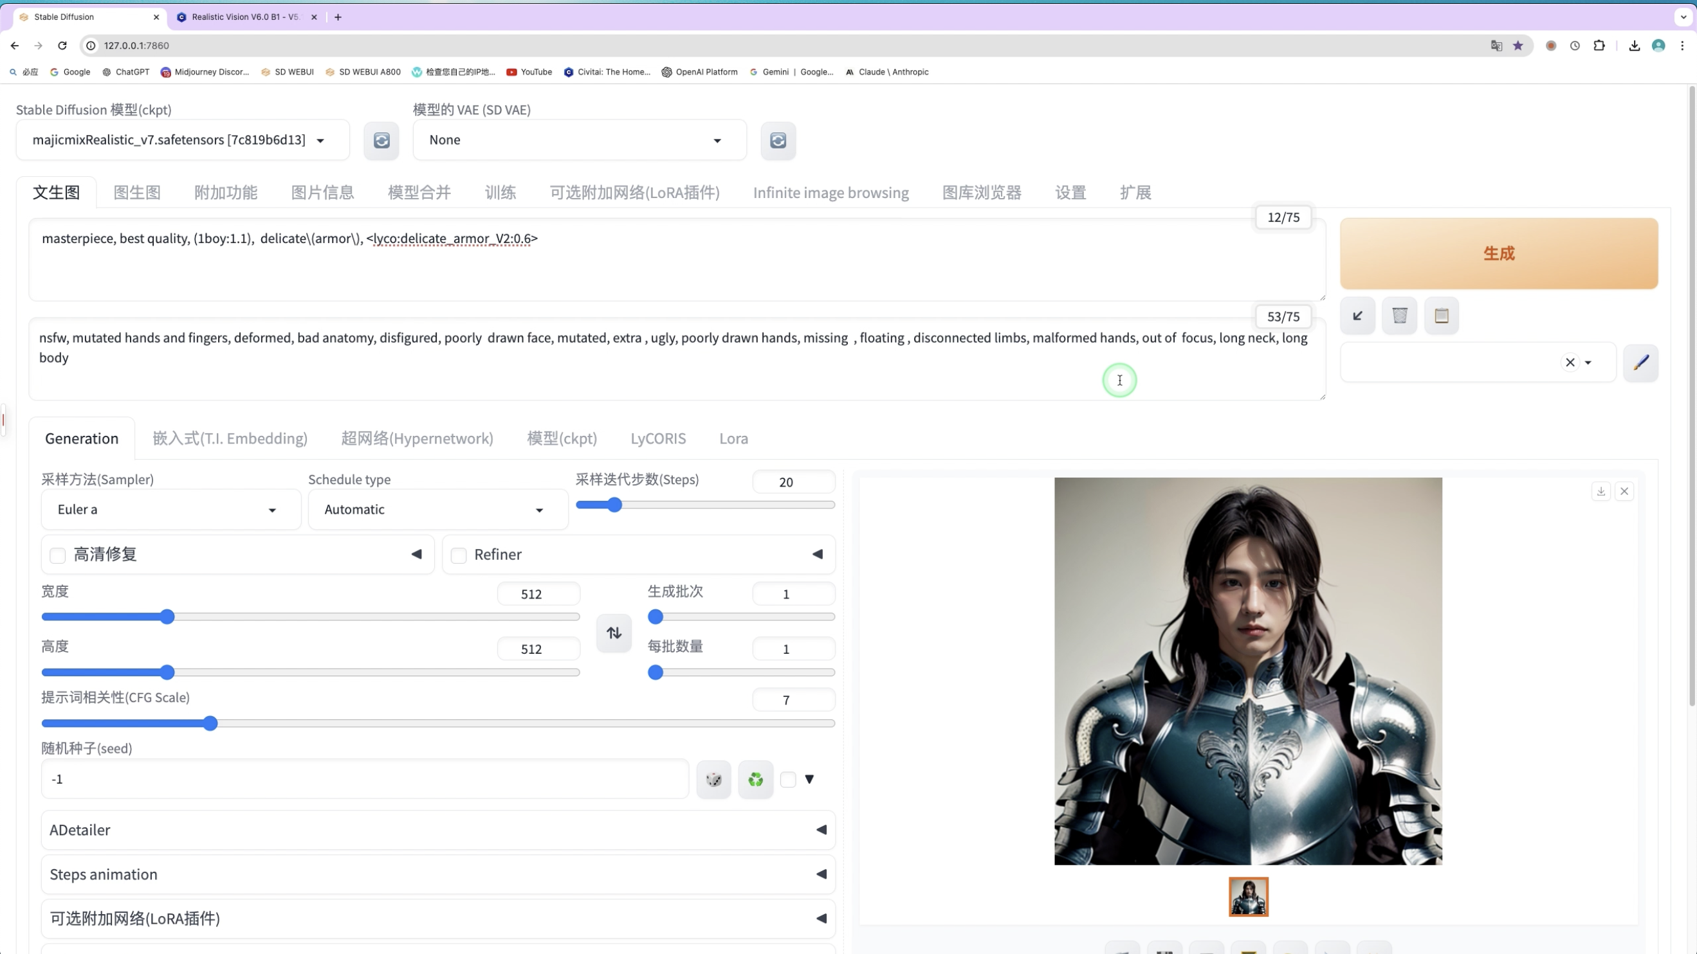The width and height of the screenshot is (1697, 954).
Task: Switch to the LyCORIS sub-tab
Action: (x=658, y=439)
